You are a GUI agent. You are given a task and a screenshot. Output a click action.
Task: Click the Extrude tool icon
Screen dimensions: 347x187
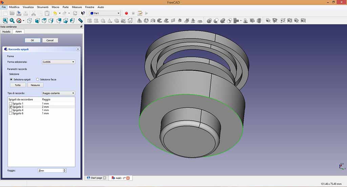tap(139, 21)
